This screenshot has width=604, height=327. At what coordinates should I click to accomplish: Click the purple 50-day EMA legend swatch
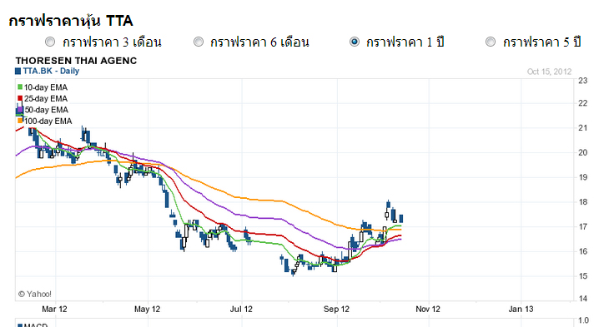(x=20, y=110)
